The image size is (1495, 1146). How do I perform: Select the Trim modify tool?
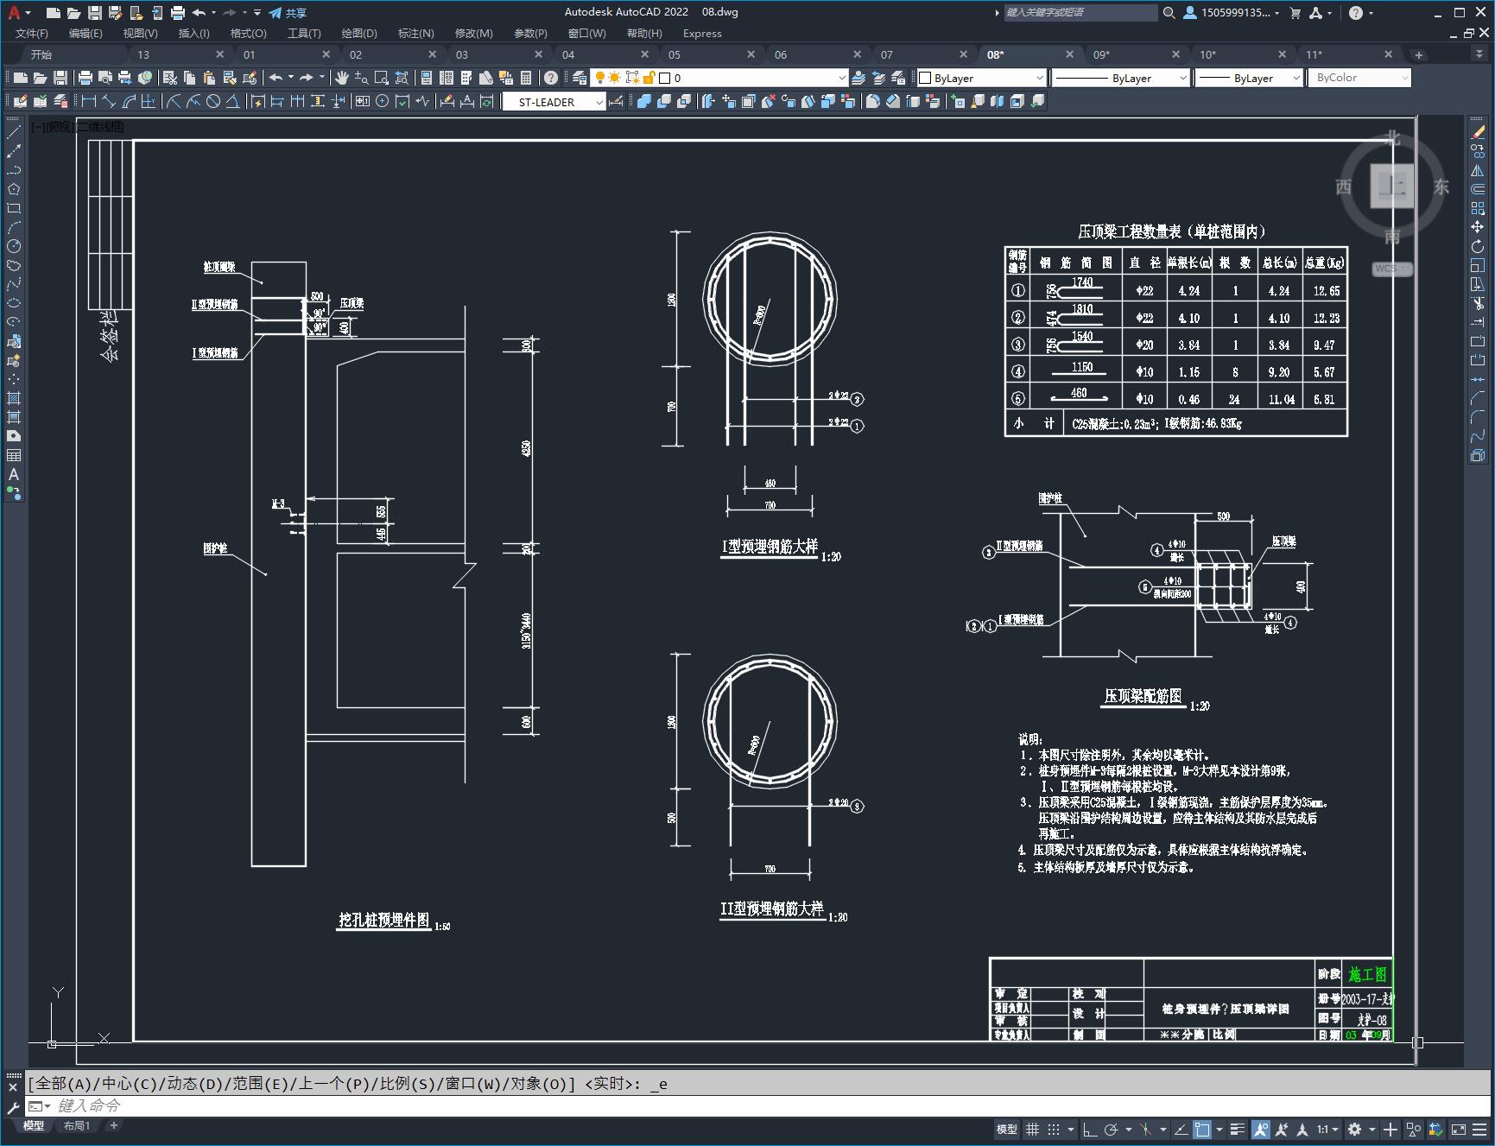(1478, 303)
